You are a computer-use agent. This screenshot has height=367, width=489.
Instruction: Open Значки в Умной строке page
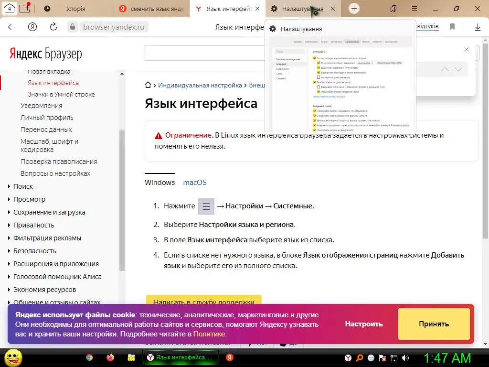click(61, 94)
